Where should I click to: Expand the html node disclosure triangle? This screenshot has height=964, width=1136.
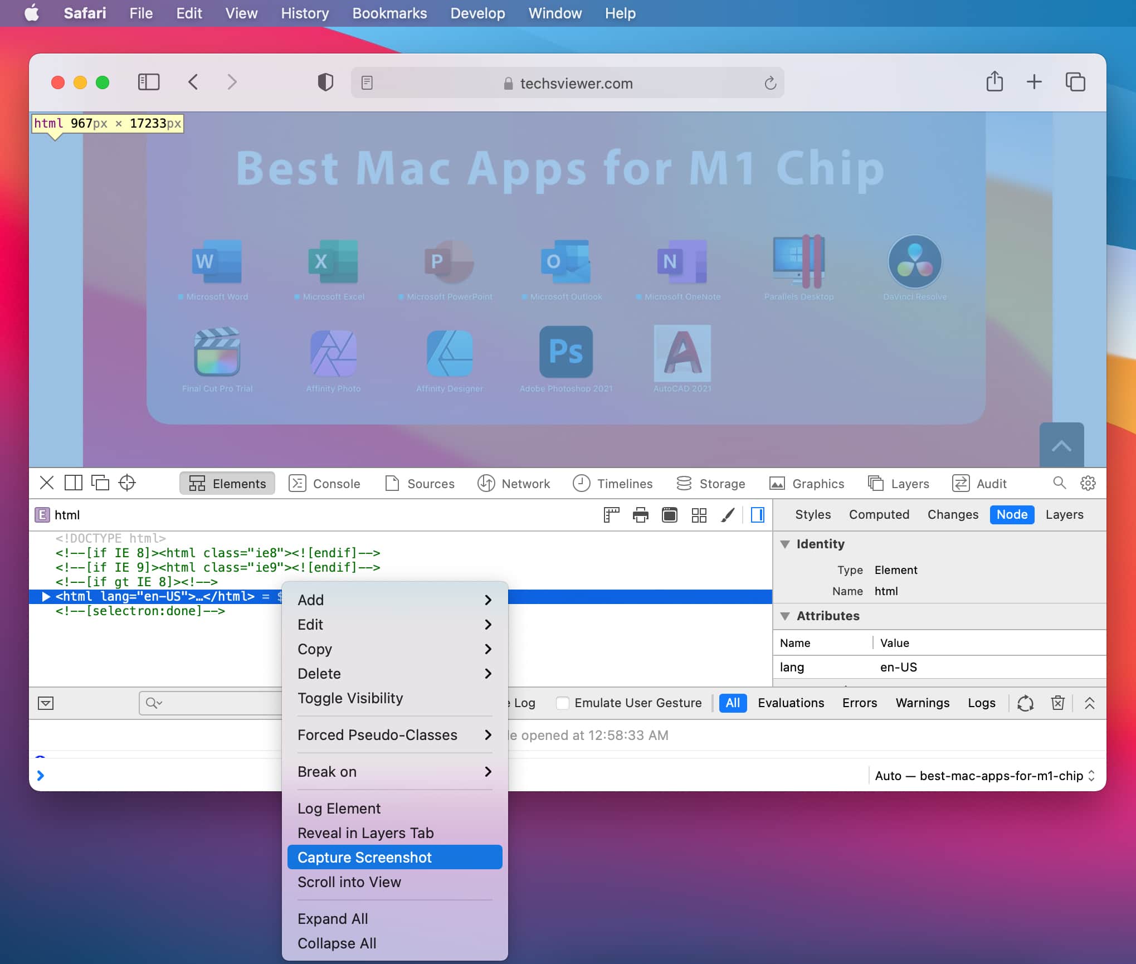pyautogui.click(x=46, y=596)
